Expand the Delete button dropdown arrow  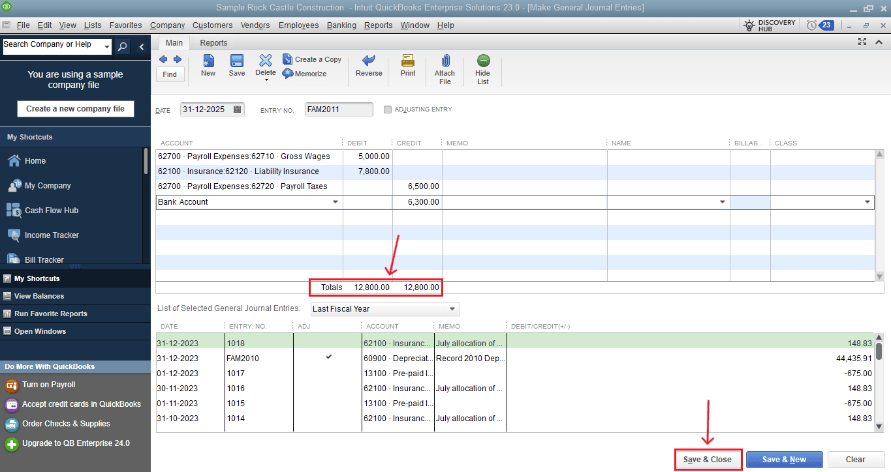click(x=266, y=80)
